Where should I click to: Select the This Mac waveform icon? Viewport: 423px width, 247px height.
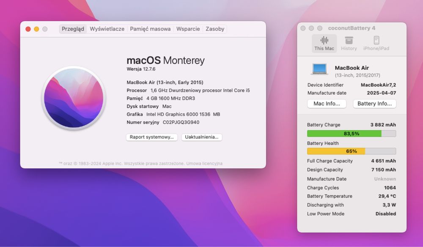tap(324, 41)
